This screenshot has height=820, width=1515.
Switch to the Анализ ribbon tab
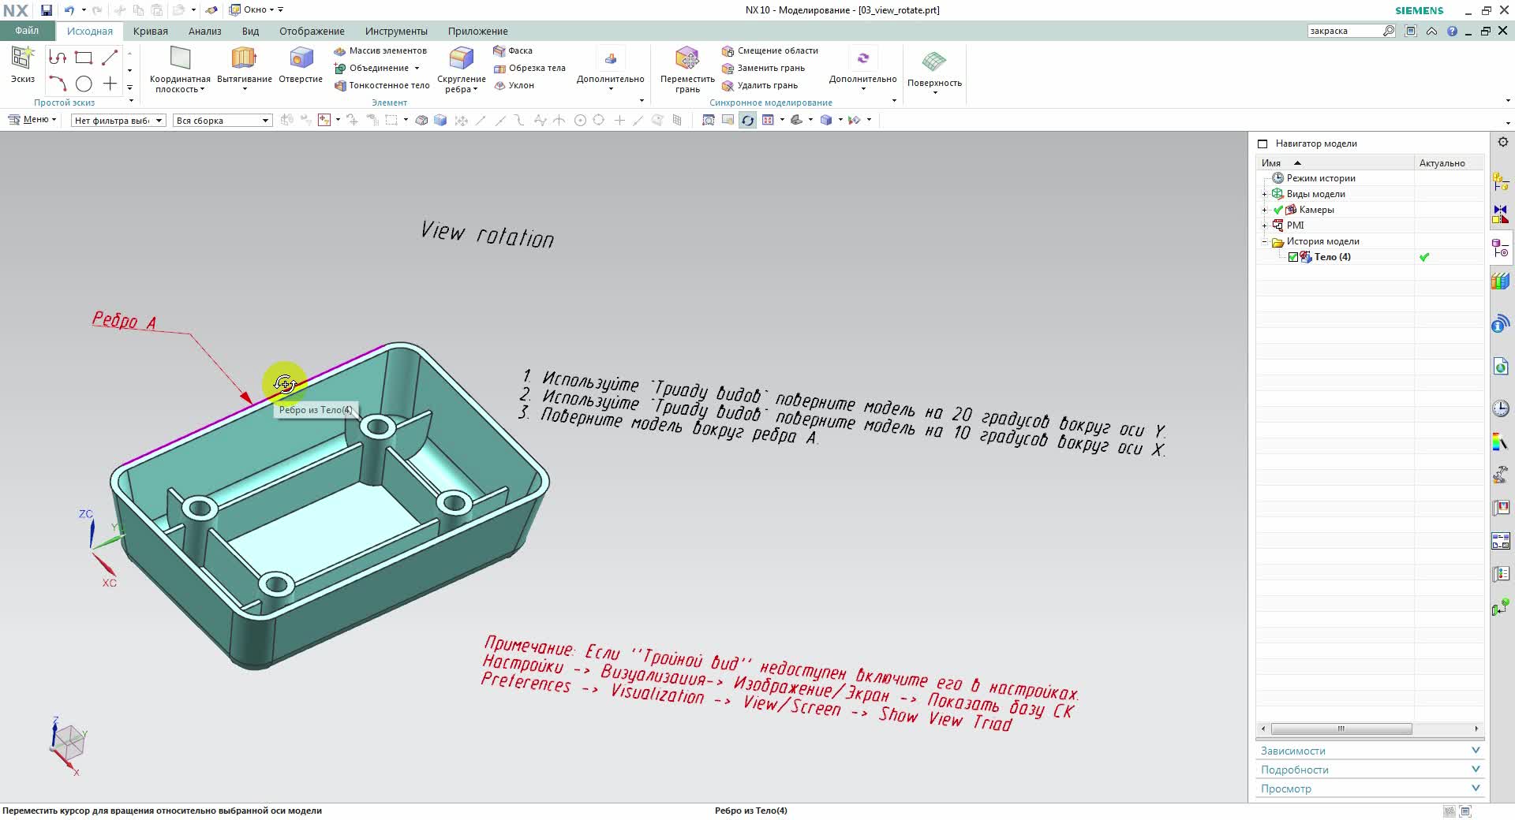(204, 32)
